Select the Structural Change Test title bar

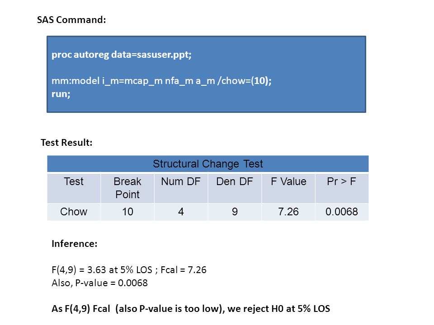pyautogui.click(x=208, y=164)
